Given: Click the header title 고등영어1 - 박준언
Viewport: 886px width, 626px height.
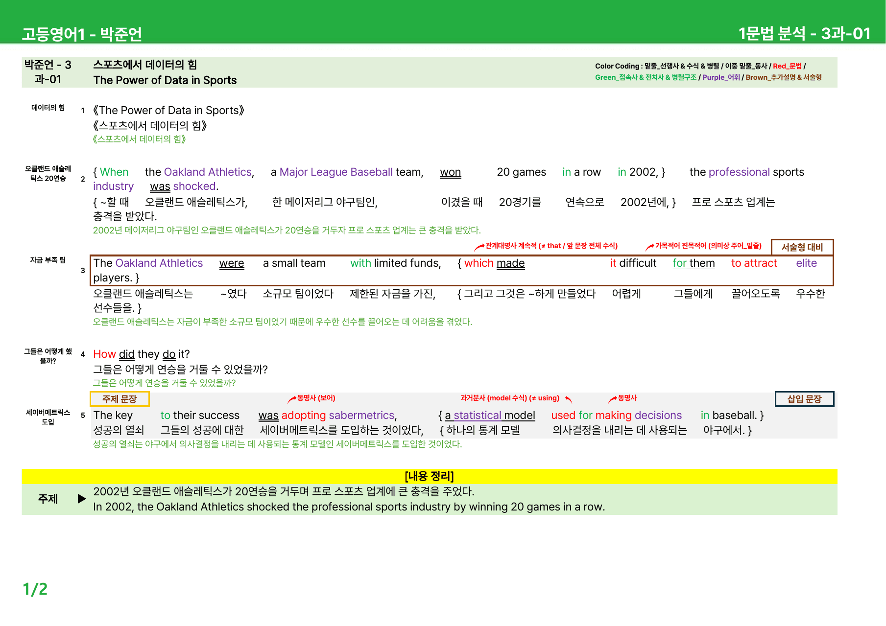Looking at the screenshot, I should coord(82,34).
